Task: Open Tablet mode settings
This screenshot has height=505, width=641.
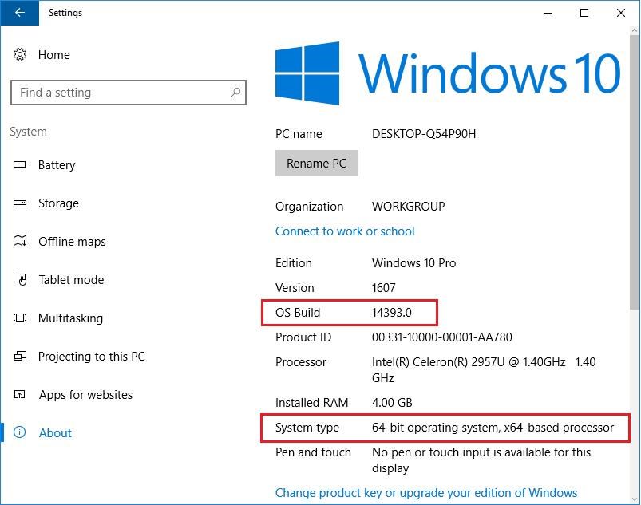Action: 71,280
